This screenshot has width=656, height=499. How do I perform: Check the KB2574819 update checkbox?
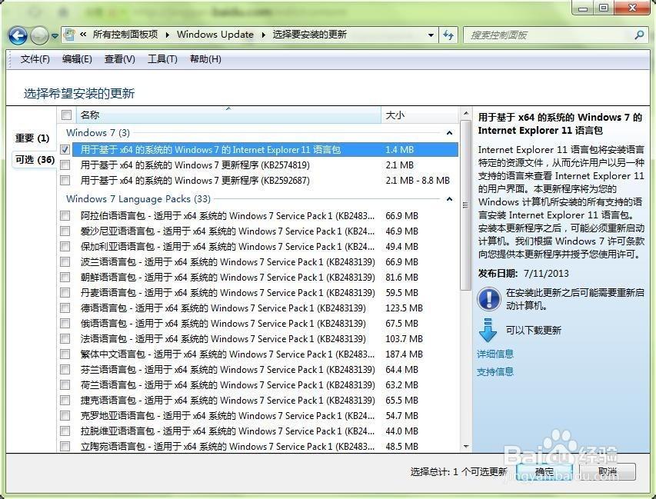tap(65, 165)
